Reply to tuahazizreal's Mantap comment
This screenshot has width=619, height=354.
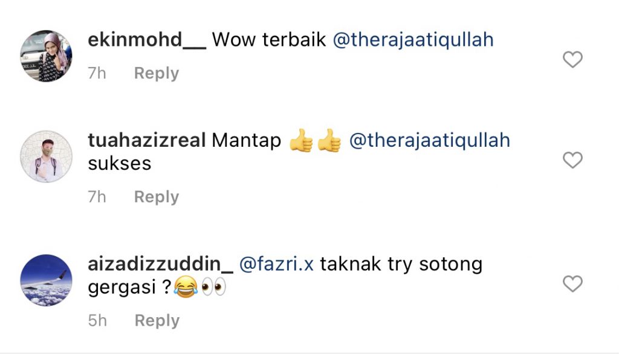pos(157,197)
